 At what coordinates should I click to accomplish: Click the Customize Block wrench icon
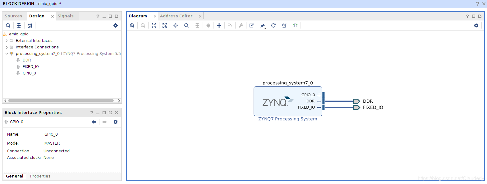click(241, 25)
